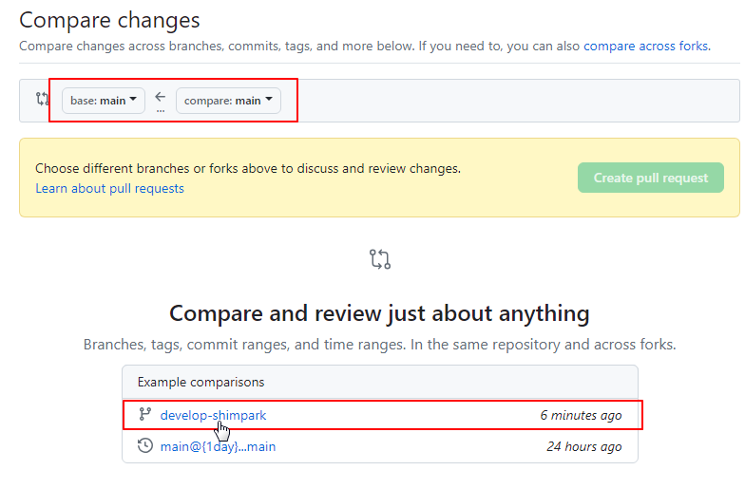This screenshot has width=745, height=489.
Task: Open the main@{1day}...main comparison link
Action: (x=219, y=446)
